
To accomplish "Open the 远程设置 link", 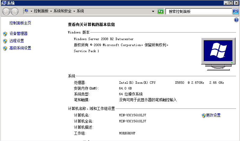I will click(17, 41).
